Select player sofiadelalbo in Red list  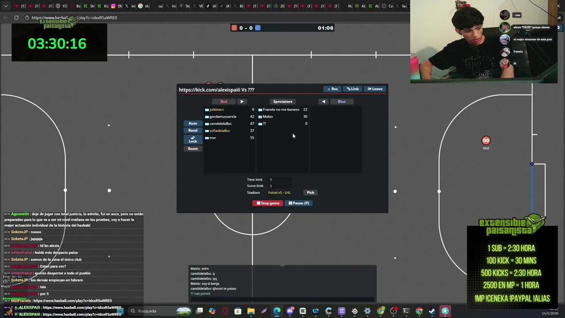(x=230, y=131)
